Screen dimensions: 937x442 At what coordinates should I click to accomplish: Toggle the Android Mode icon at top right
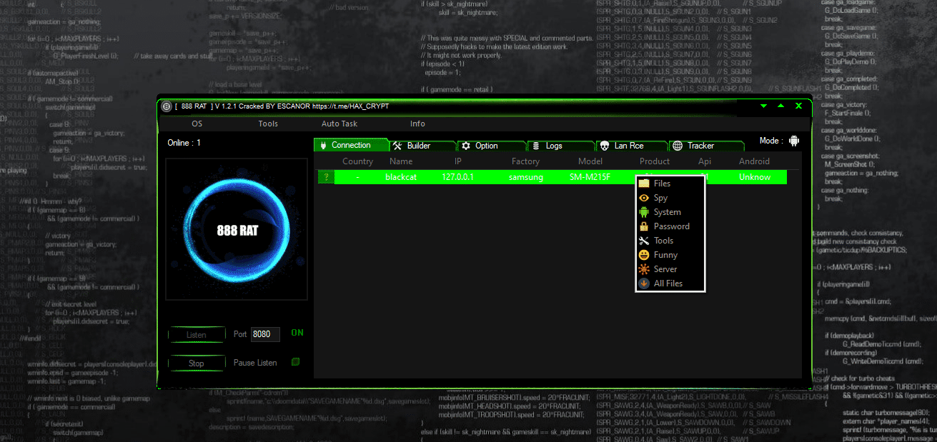pos(793,141)
